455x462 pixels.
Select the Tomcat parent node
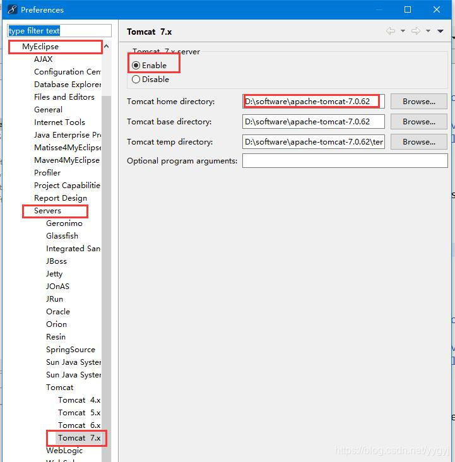(60, 388)
